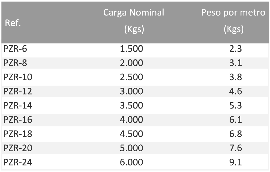Select the Carga Nominal column header
This screenshot has width=270, height=172.
coord(134,20)
